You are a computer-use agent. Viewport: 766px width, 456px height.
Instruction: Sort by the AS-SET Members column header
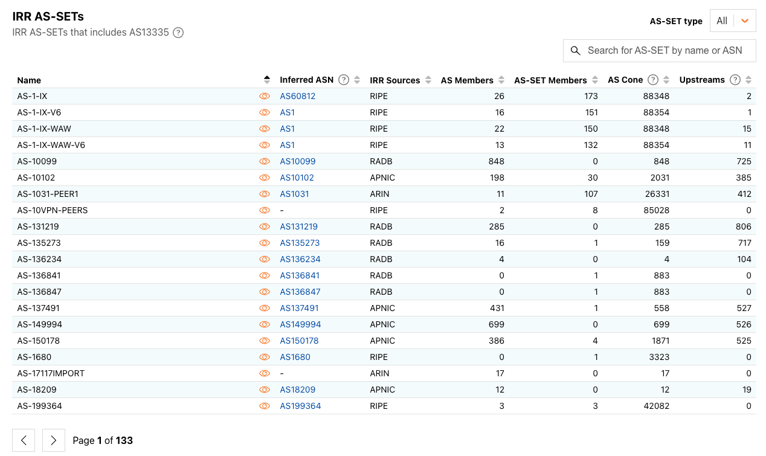pyautogui.click(x=550, y=80)
